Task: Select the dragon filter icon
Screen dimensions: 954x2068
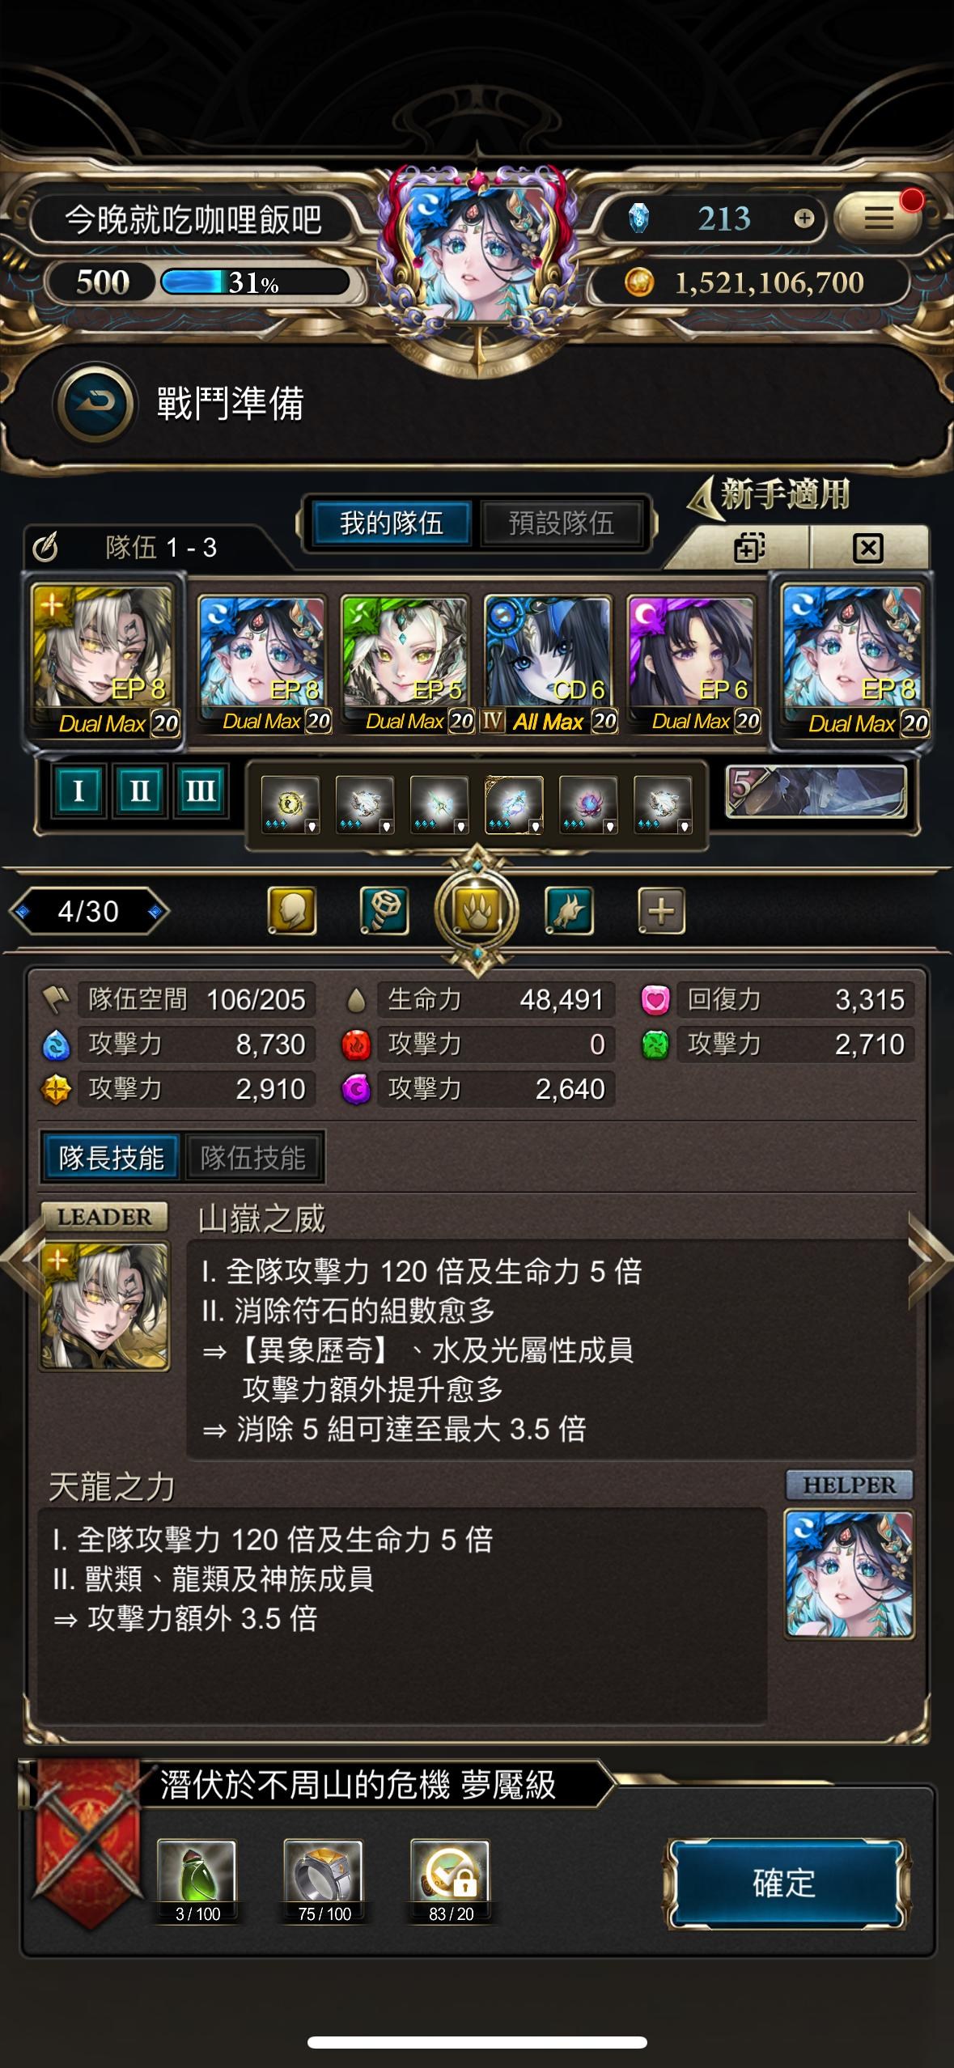Action: pos(568,911)
